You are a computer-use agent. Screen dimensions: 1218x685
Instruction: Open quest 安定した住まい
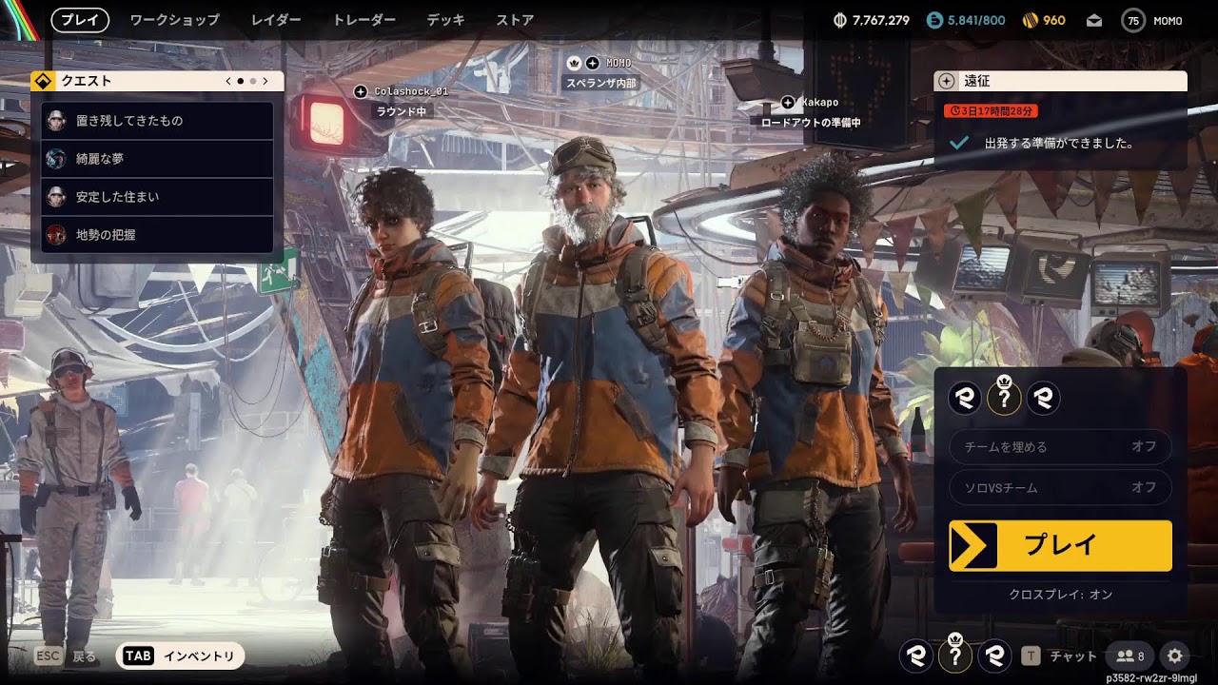pyautogui.click(x=158, y=197)
